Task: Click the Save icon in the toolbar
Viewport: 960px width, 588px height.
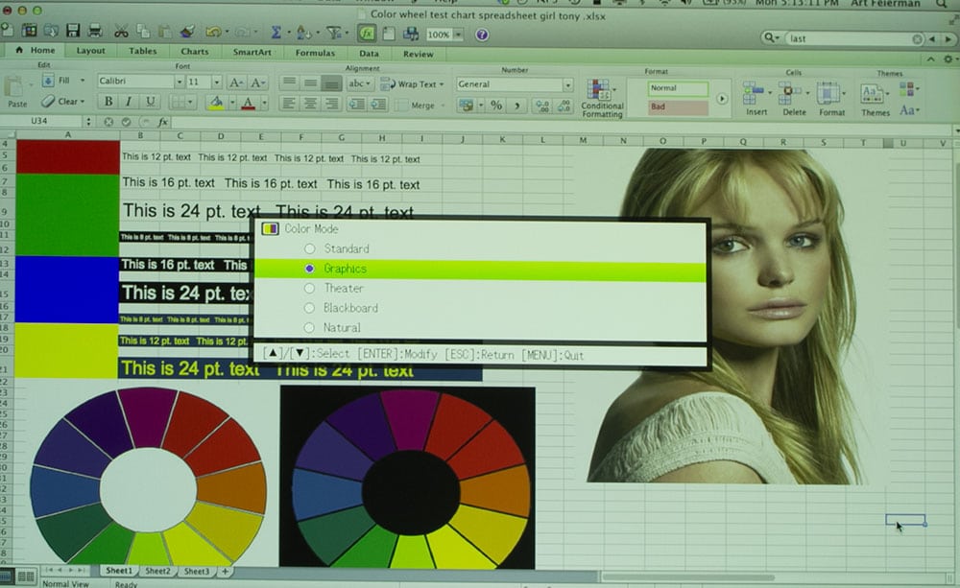Action: coord(74,30)
